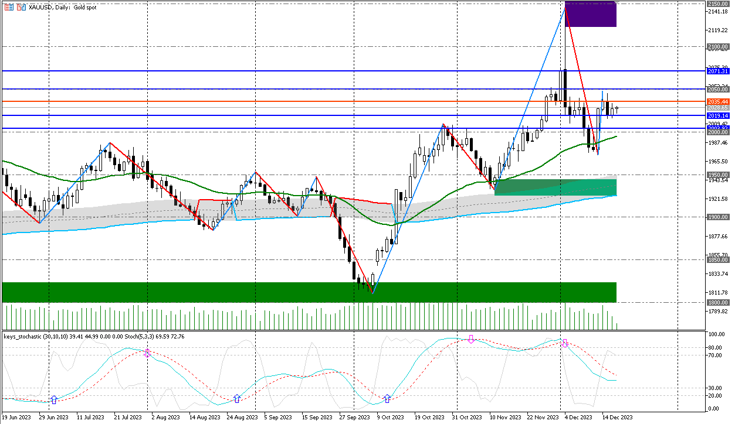
Task: Click the 14 Aug 2023 date label
Action: (204, 418)
